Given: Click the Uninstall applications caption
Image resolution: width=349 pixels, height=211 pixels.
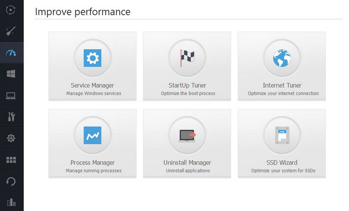Looking at the screenshot, I should tap(188, 171).
